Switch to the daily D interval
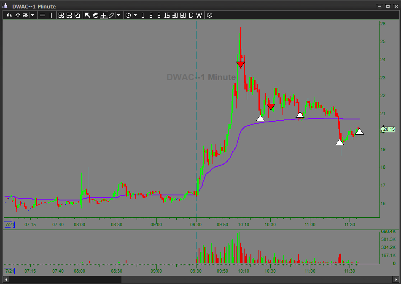This screenshot has height=284, width=401. 191,15
